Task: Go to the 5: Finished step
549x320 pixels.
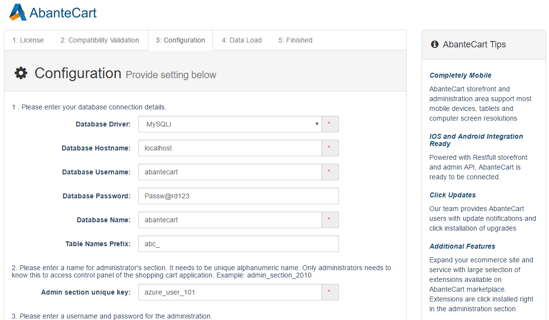Action: 295,40
